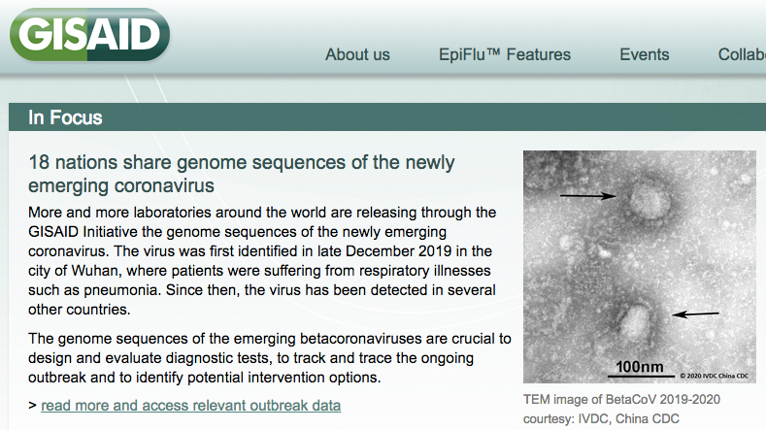Follow the read more and access outbreak data link

pos(190,405)
